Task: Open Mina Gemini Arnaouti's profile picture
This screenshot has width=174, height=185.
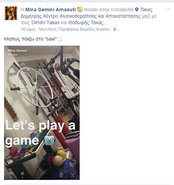Action: click(11, 13)
